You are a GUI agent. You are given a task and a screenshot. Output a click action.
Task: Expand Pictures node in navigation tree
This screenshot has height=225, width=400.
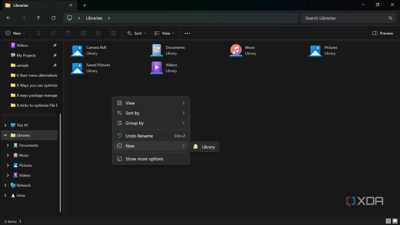8,165
